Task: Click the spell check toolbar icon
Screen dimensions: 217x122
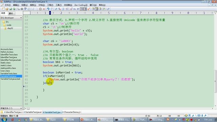Action: tap(25, 9)
